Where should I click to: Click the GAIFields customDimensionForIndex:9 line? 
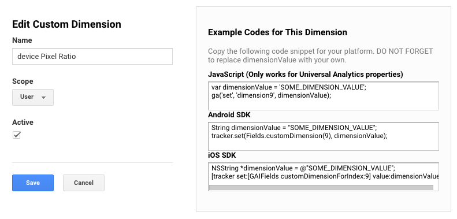point(325,176)
